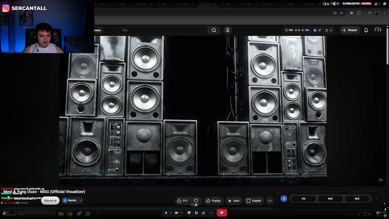Open microphone options dropdown in call toolbar
This screenshot has width=389, height=219.
point(170,213)
